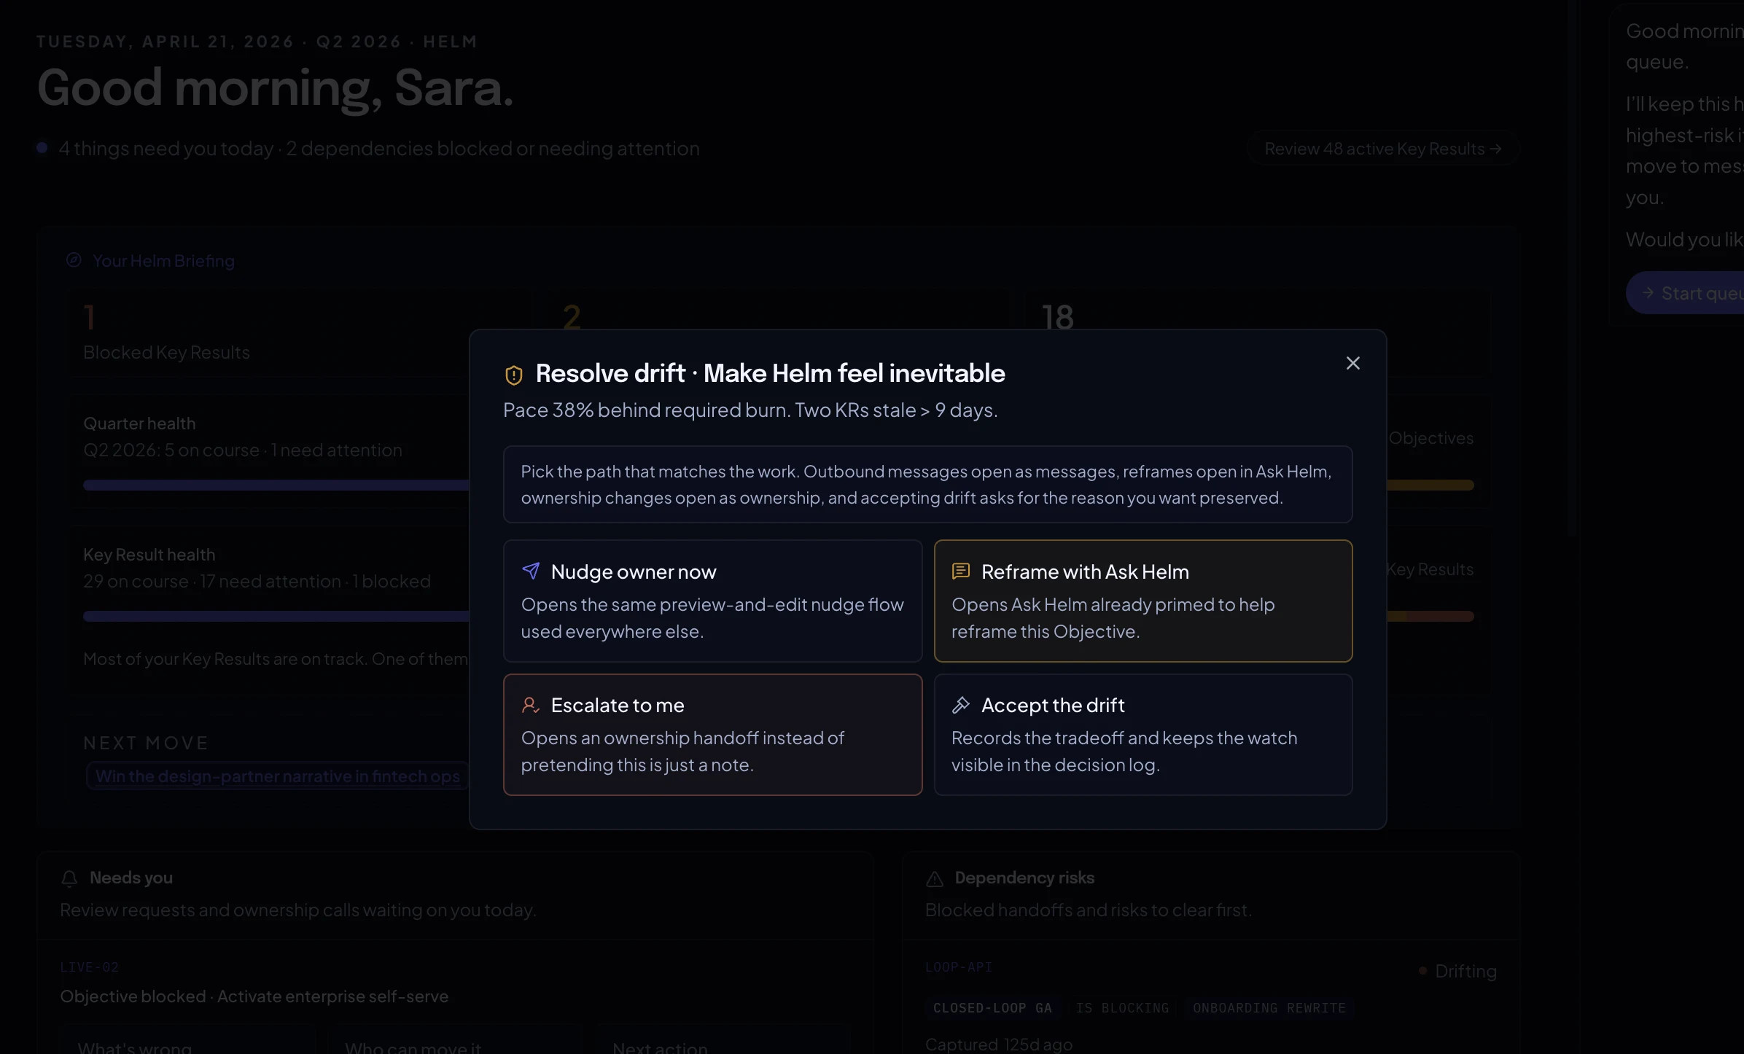Click the Key Result health progress bar
Image resolution: width=1744 pixels, height=1054 pixels.
pyautogui.click(x=276, y=617)
